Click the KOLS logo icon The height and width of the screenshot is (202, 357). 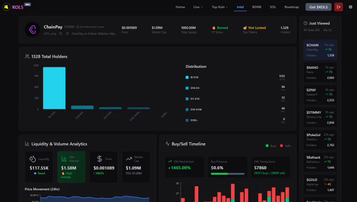tap(6, 7)
